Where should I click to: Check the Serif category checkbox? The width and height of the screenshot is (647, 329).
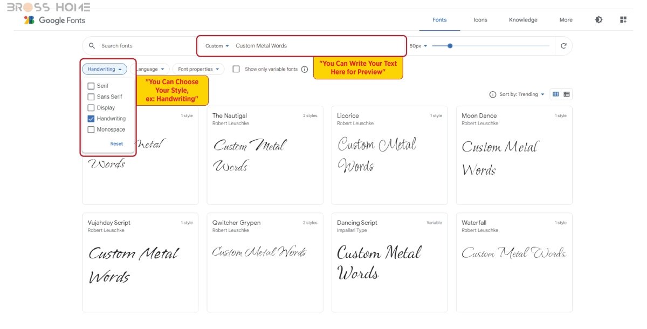91,86
